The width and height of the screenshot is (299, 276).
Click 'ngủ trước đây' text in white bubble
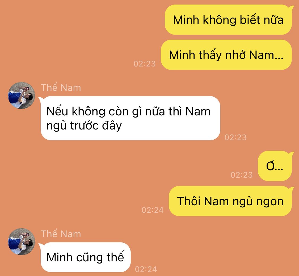tap(84, 126)
